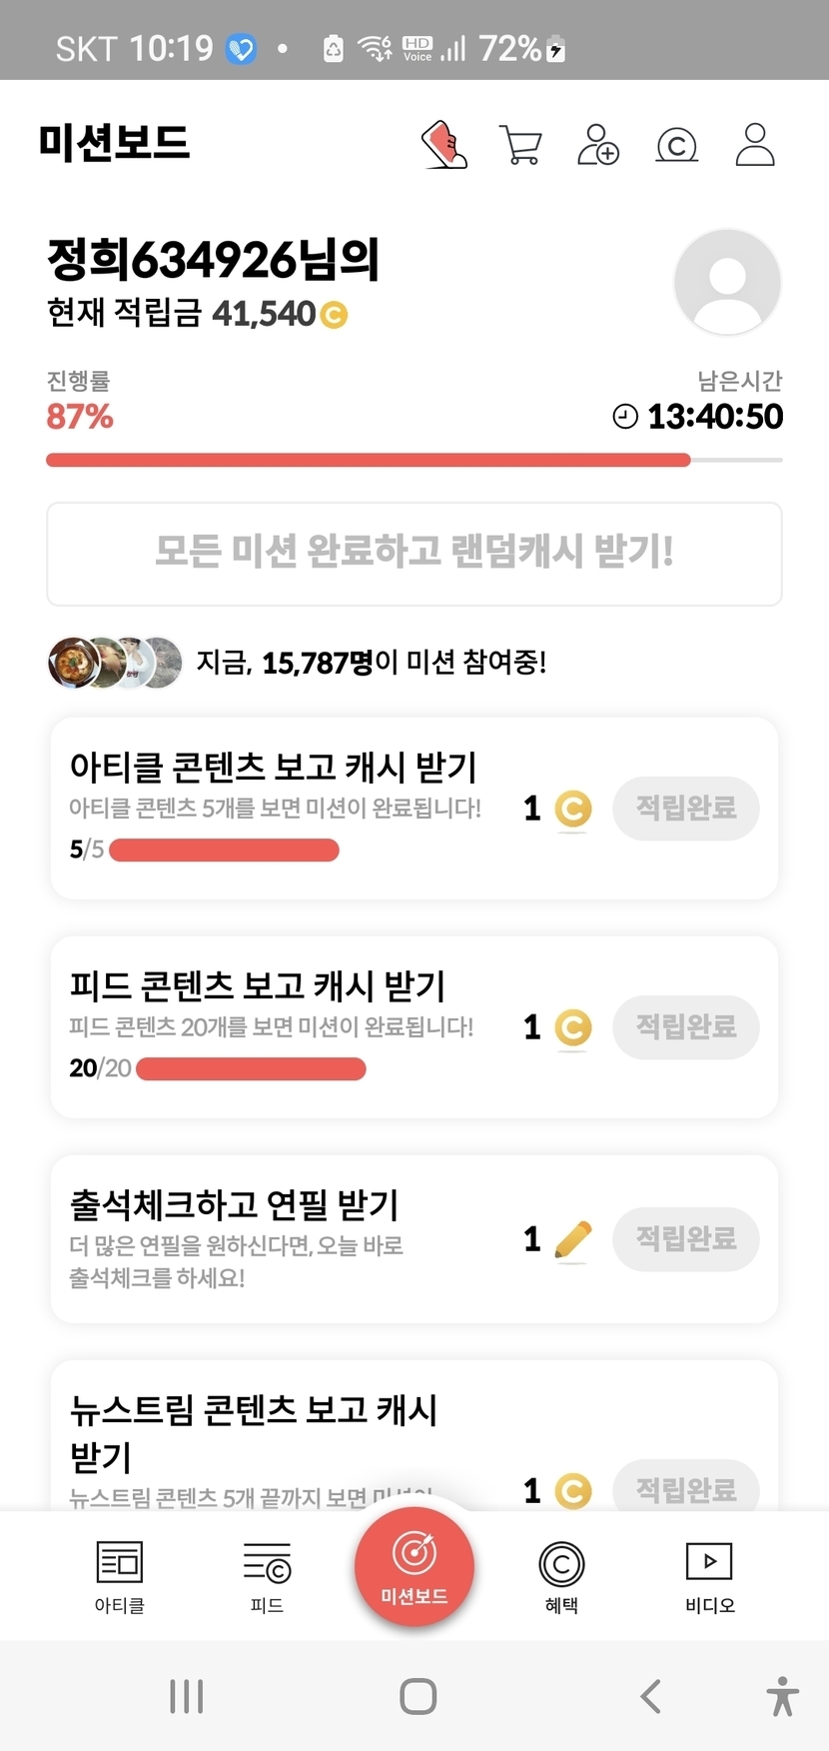Screen dimensions: 829x1751
Task: Open the 혜택 benefits tab
Action: (x=561, y=1576)
